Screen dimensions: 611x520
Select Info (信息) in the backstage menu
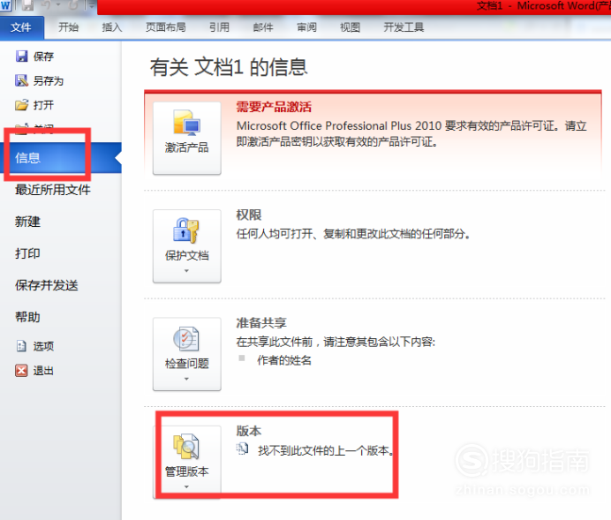pos(60,158)
